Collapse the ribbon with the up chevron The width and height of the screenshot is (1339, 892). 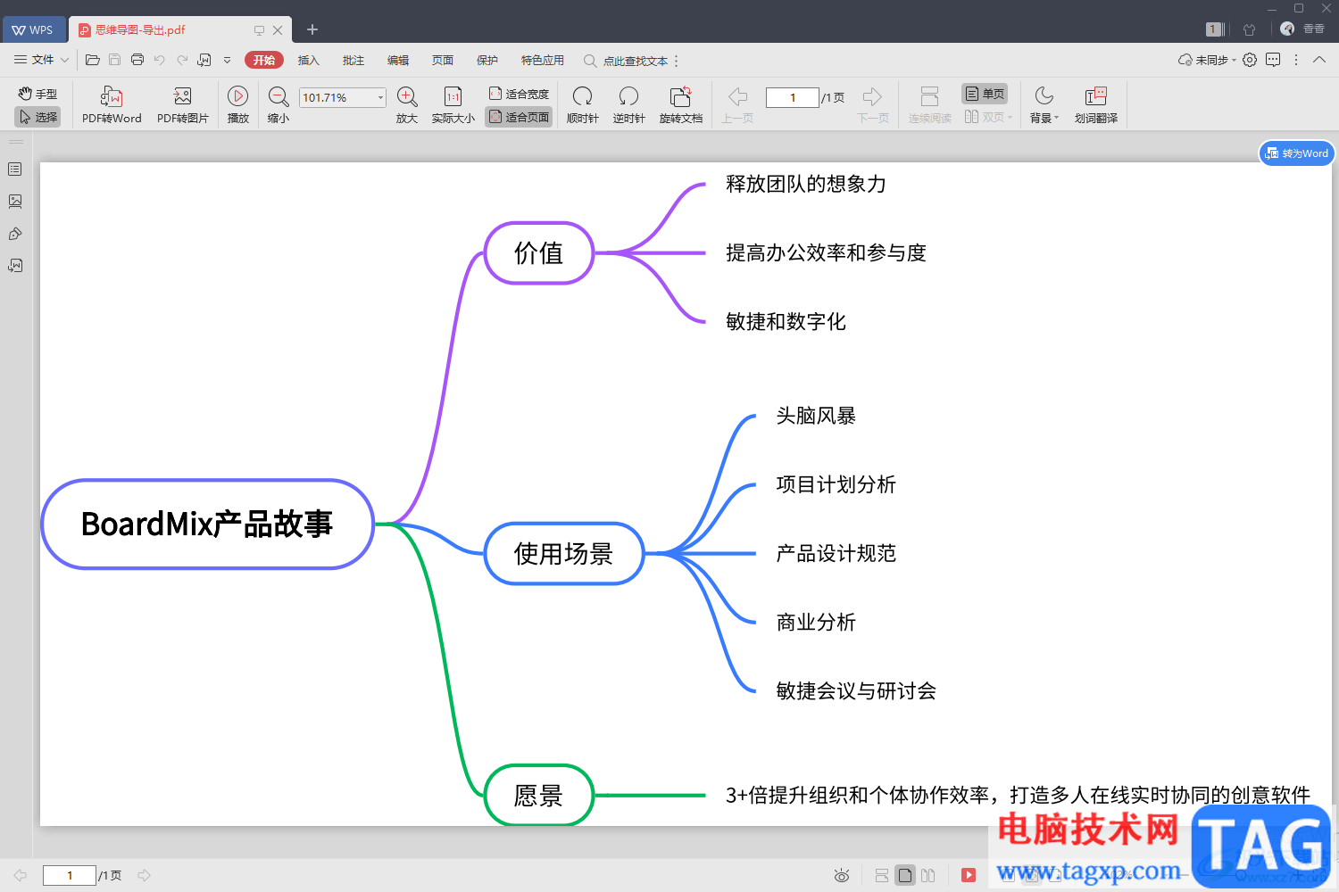click(x=1319, y=60)
